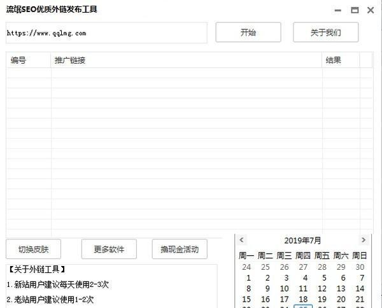The width and height of the screenshot is (382, 308).
Task: Select July 16 in the calendar
Action: tap(265, 299)
